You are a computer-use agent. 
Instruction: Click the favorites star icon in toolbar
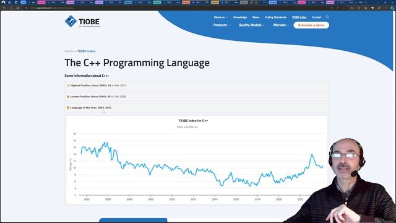(359, 8)
